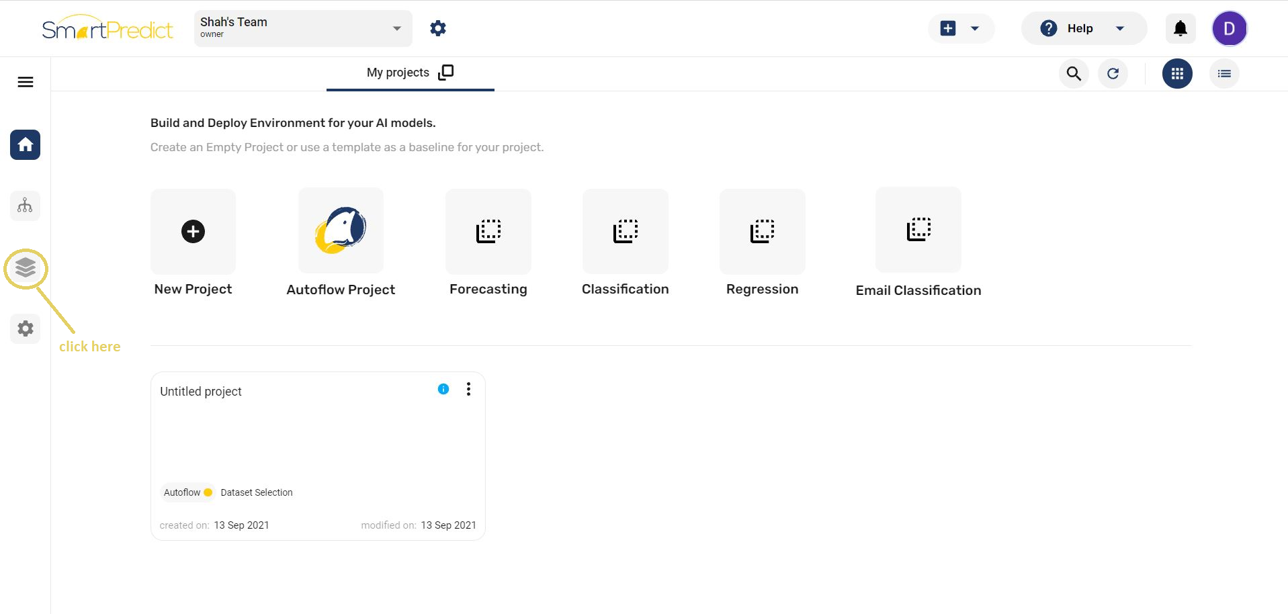1288x614 pixels.
Task: Open the Autoflow Project tile
Action: [341, 230]
